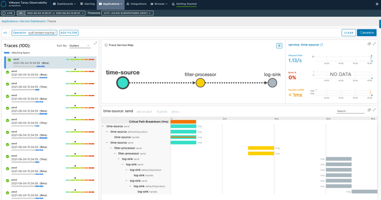Viewport: 381px width, 200px height.
Task: Select the 2H time range toggle
Action: pyautogui.click(x=21, y=13)
